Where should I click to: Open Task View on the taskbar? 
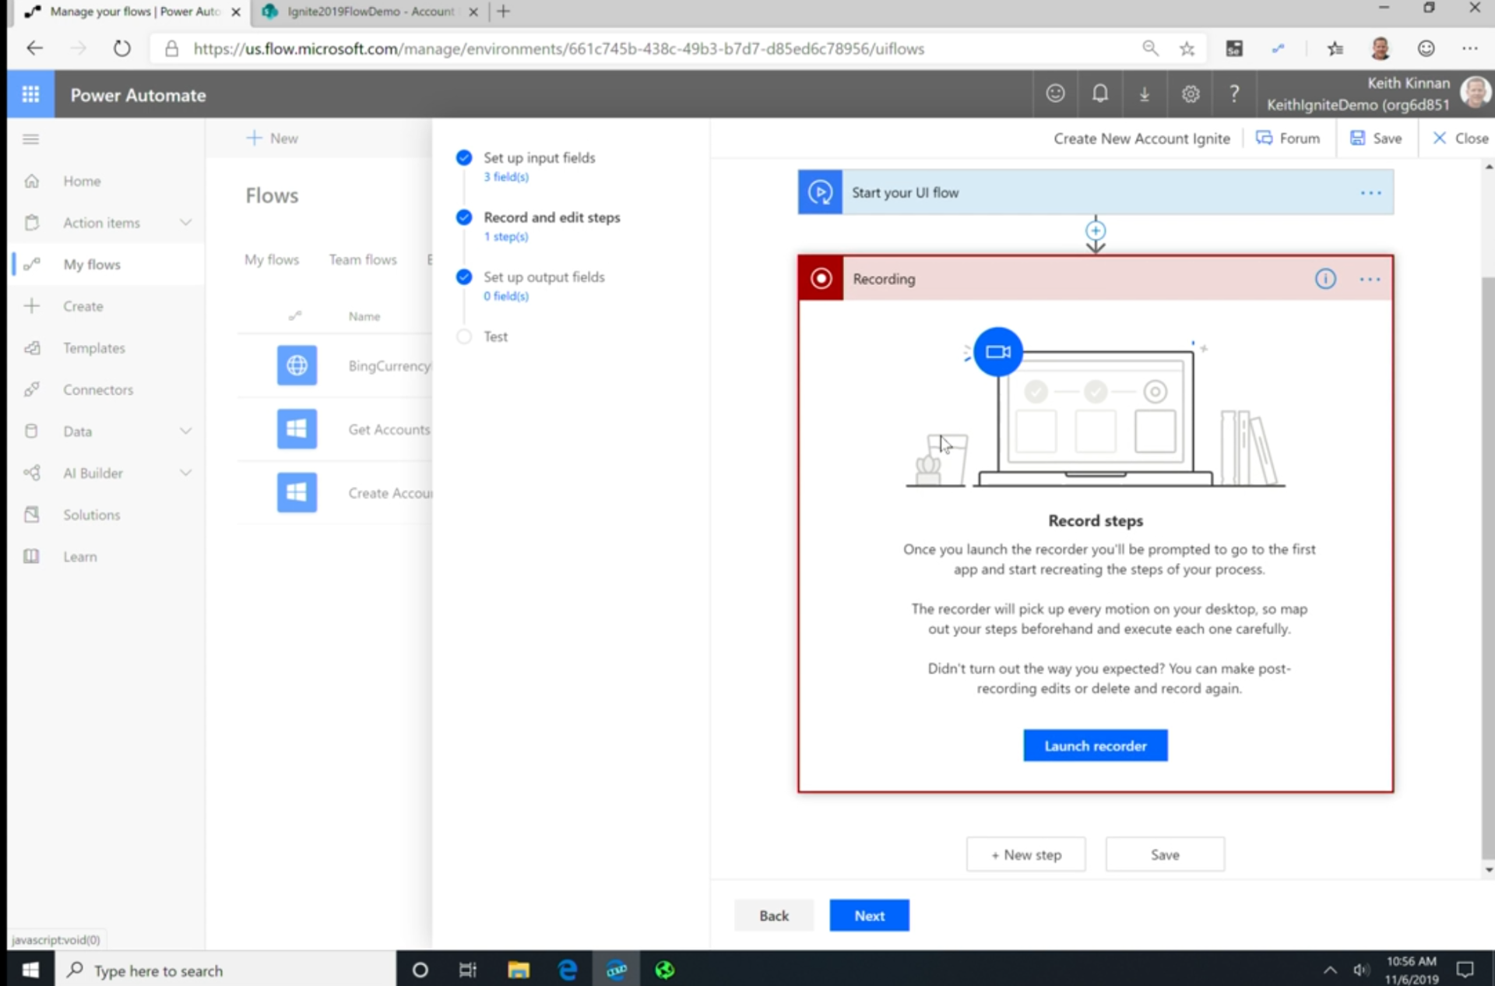467,970
